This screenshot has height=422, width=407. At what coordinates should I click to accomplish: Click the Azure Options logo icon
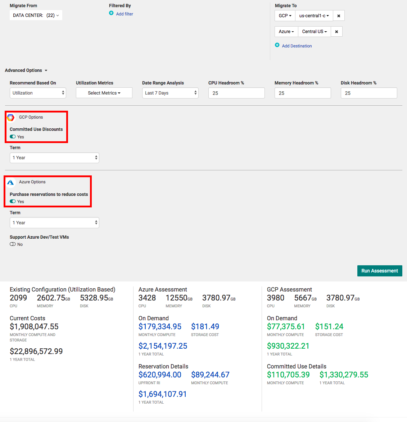pos(11,183)
